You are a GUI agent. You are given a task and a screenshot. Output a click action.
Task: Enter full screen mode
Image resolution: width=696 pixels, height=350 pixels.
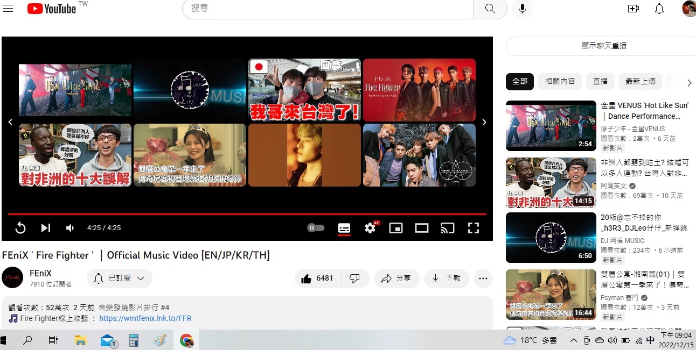click(474, 228)
